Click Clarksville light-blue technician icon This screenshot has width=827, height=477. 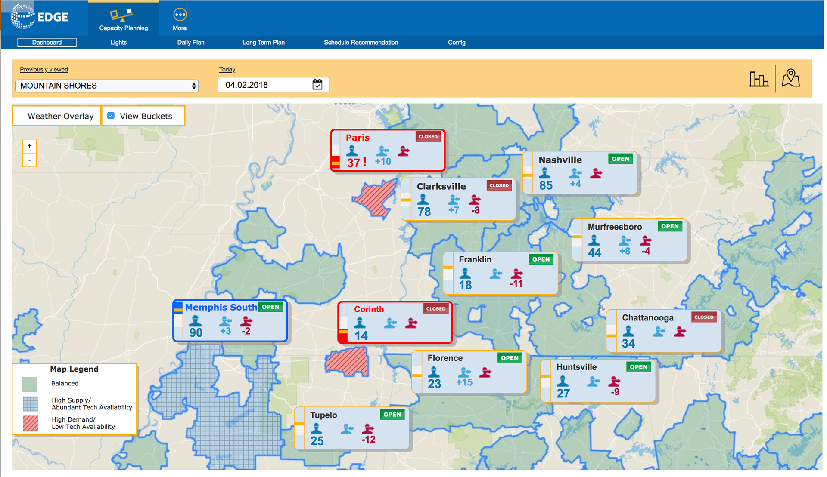(x=454, y=200)
